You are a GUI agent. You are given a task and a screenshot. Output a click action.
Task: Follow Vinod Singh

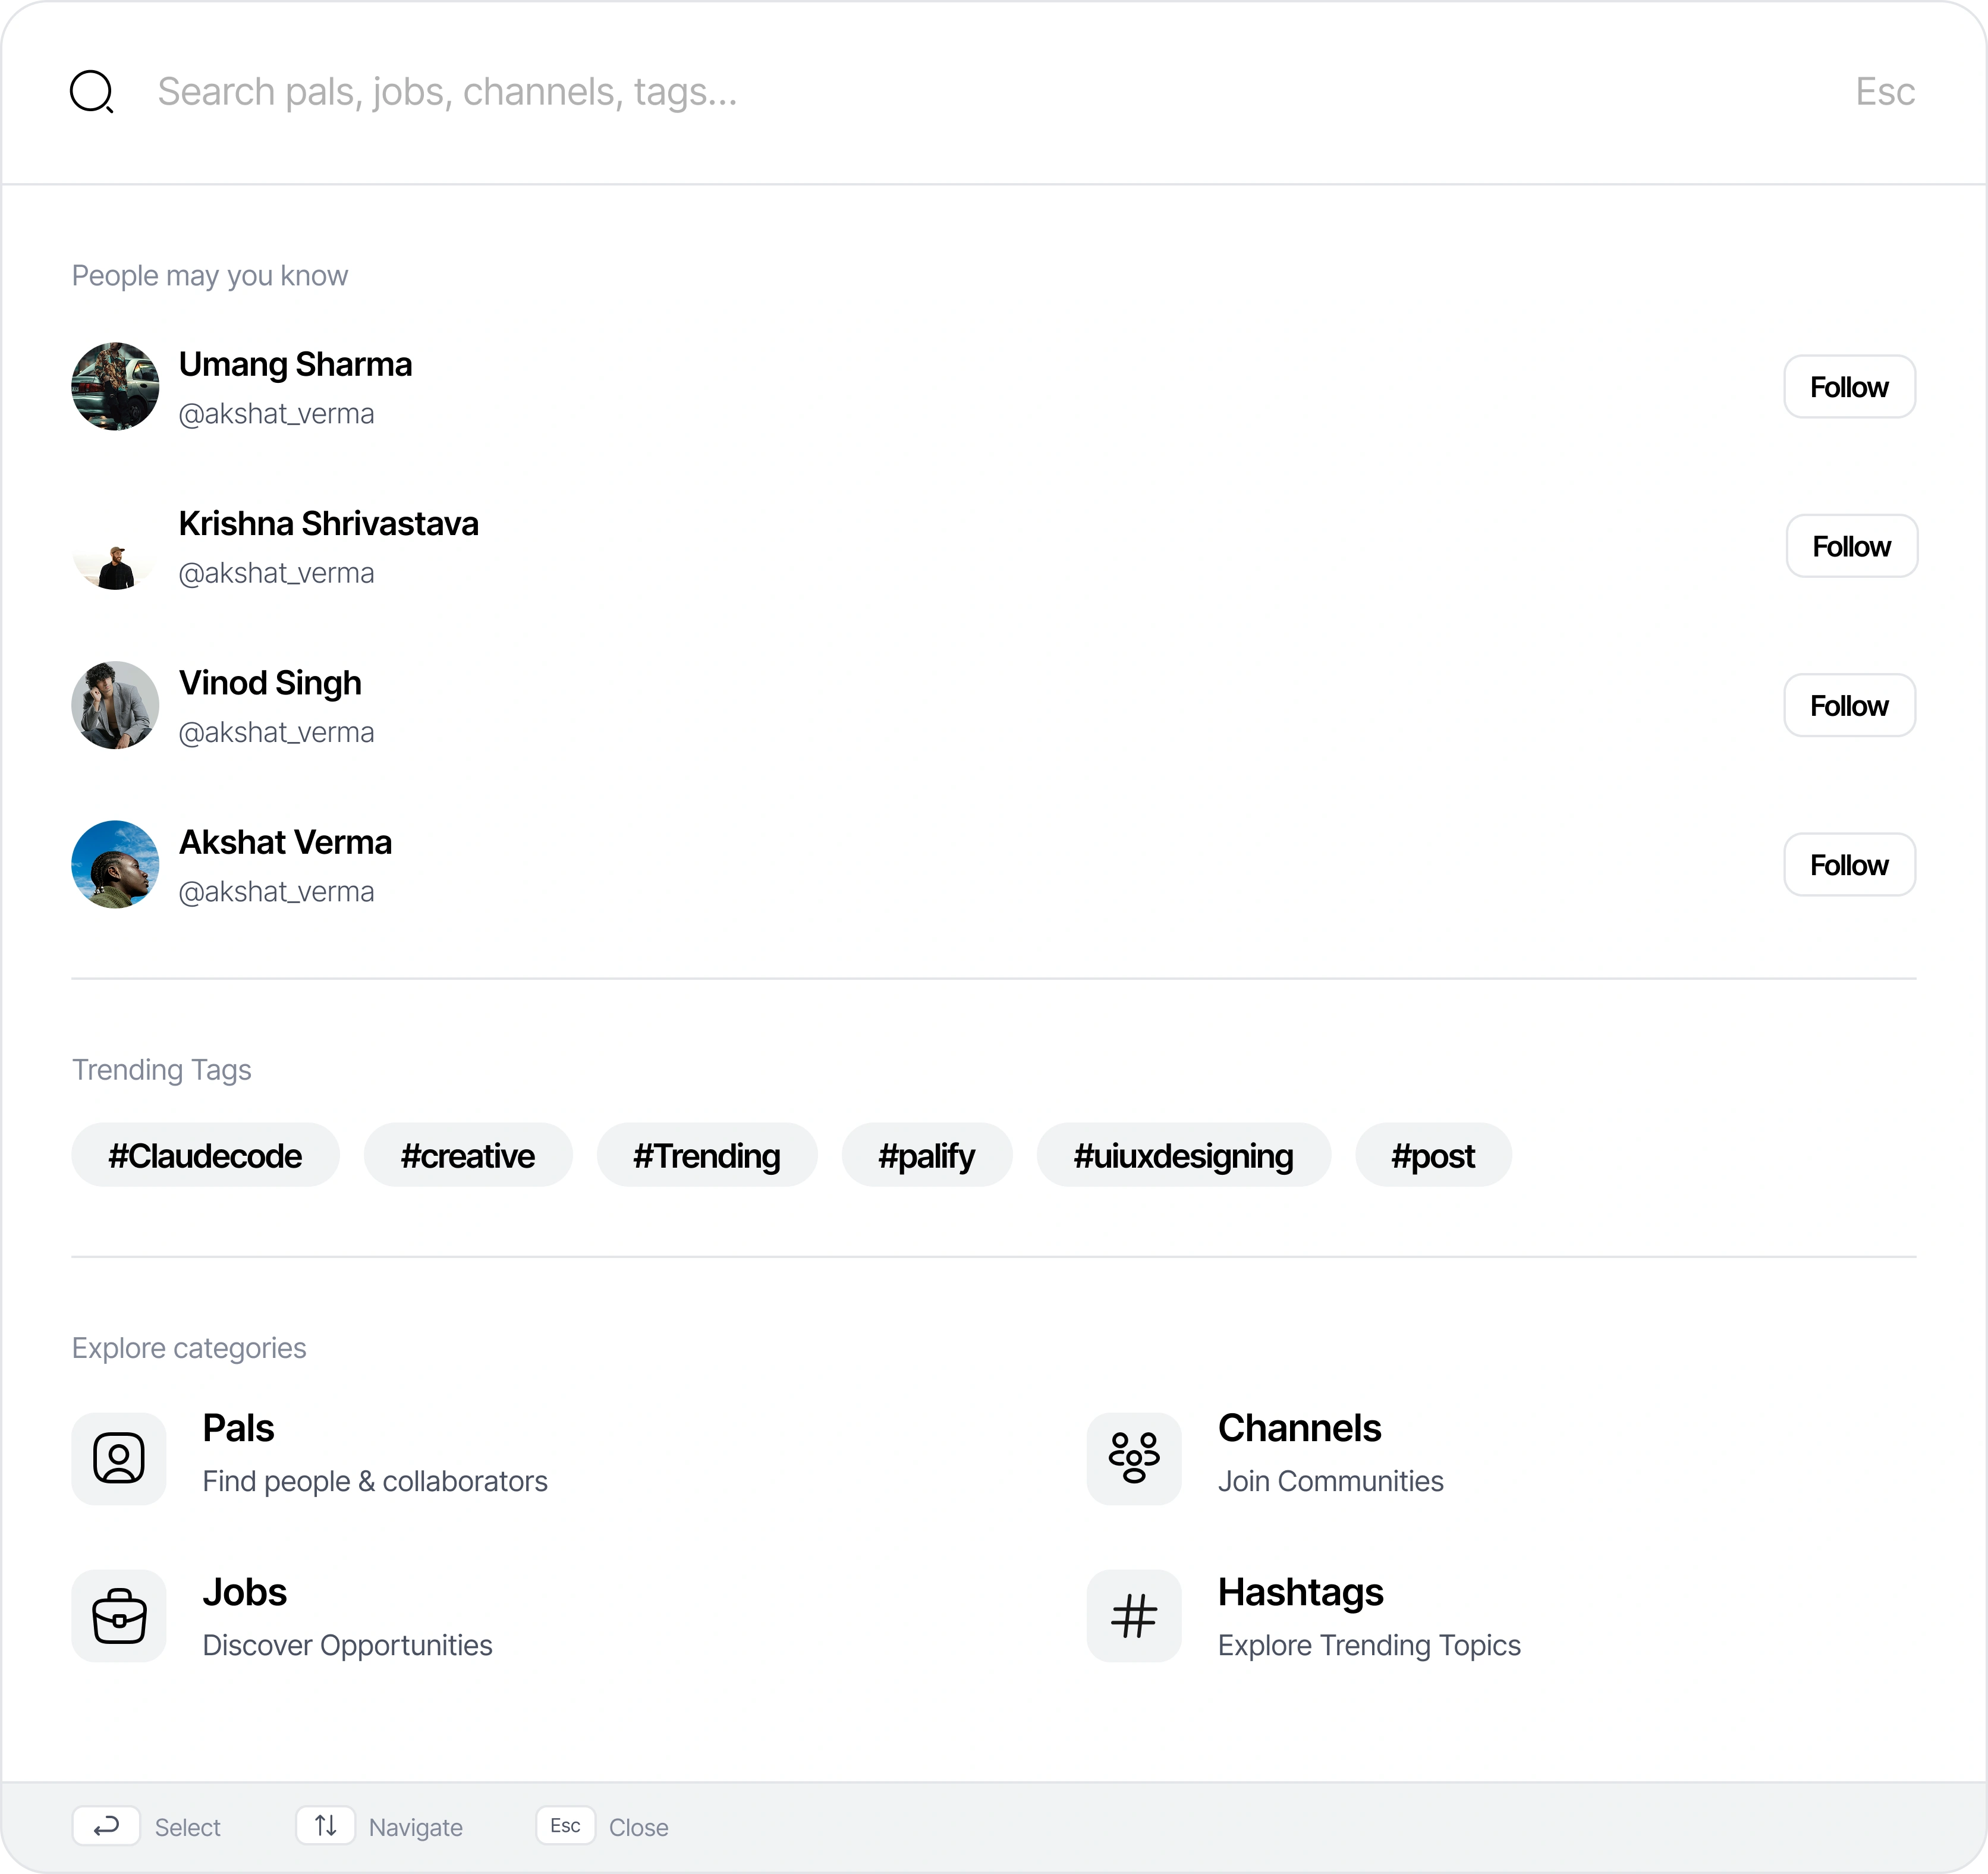[1849, 706]
